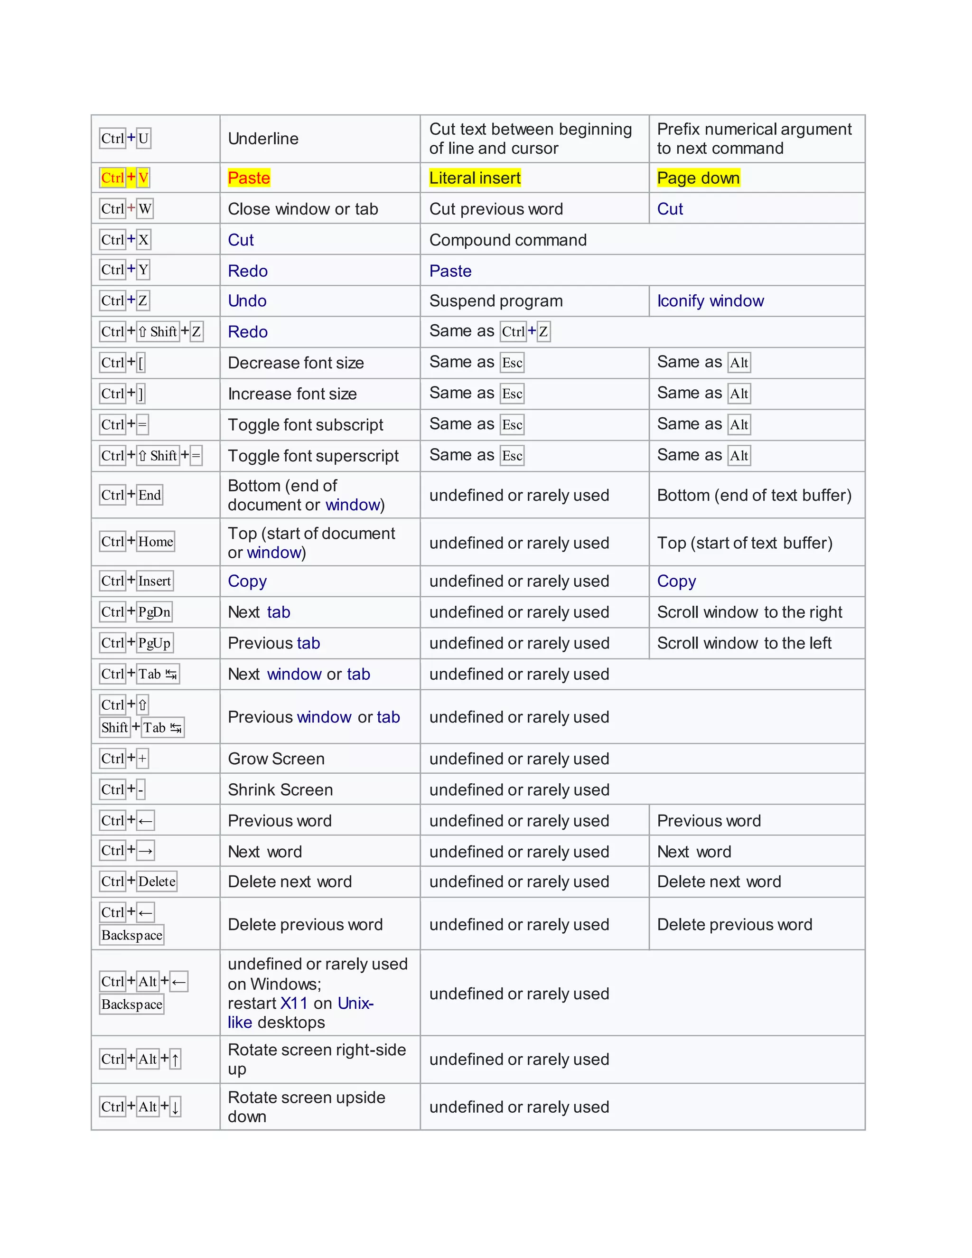
Task: Click the Unix-like link
Action: point(355,1004)
